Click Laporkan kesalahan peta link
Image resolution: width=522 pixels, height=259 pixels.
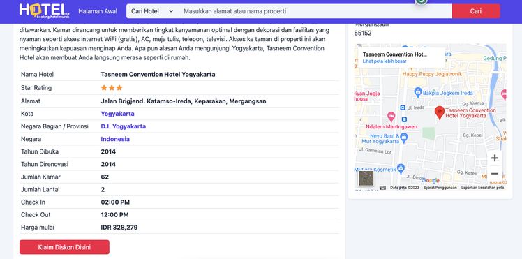tap(482, 188)
